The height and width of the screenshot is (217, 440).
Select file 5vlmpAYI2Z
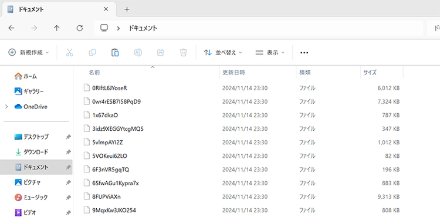(107, 143)
